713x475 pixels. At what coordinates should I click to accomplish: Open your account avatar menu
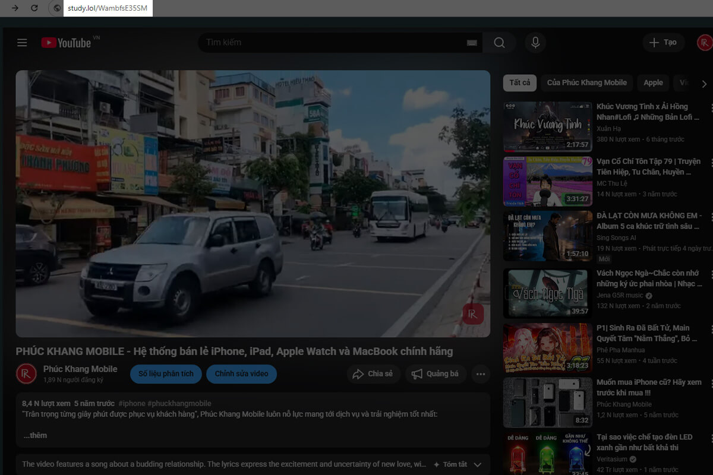(702, 42)
